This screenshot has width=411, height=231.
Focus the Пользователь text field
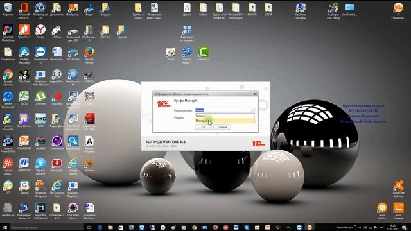point(223,110)
